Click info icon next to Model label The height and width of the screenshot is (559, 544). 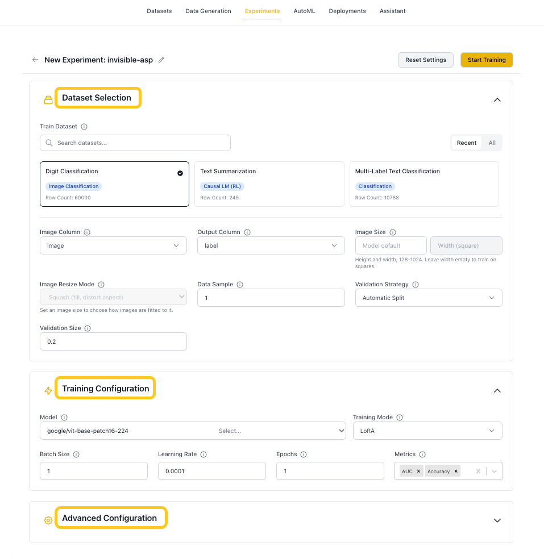click(x=64, y=418)
